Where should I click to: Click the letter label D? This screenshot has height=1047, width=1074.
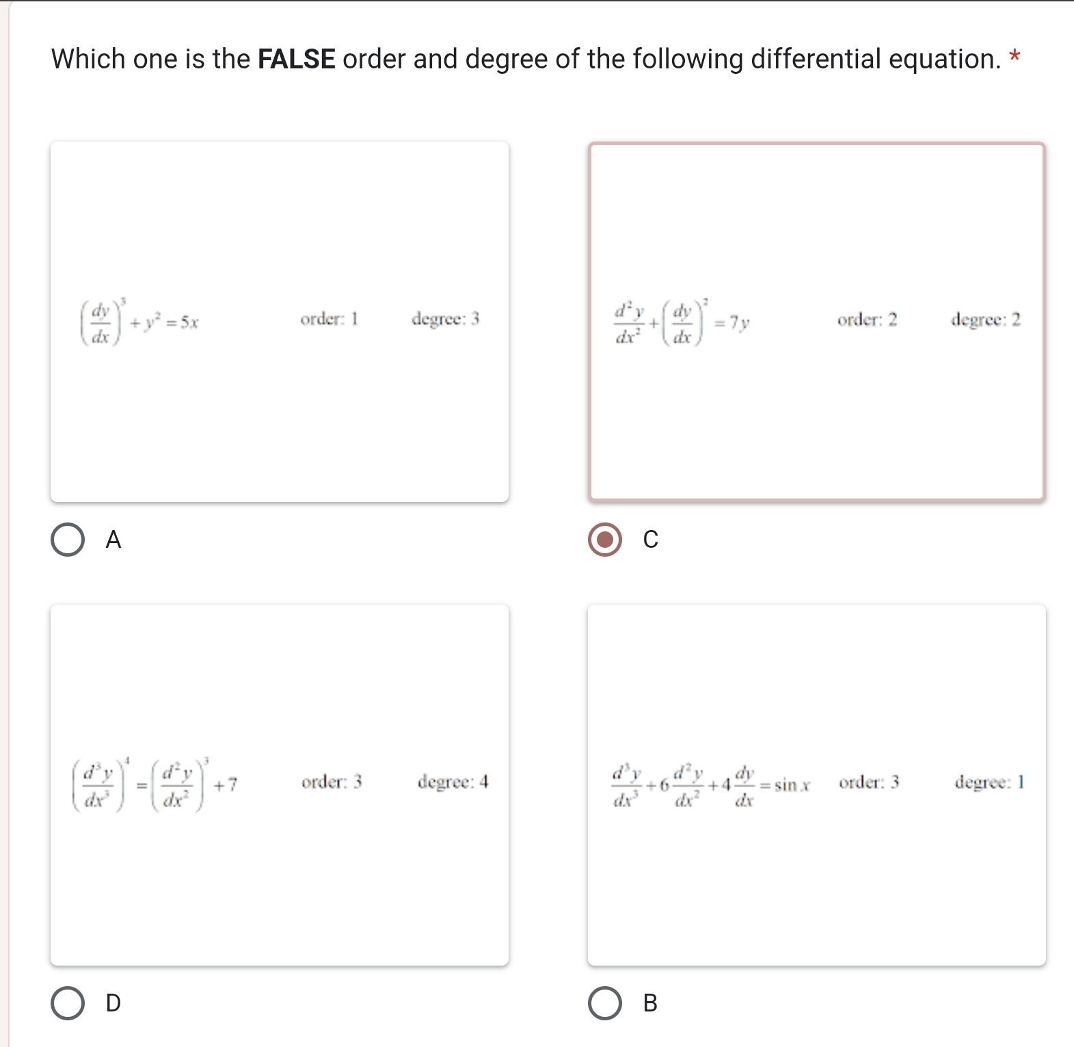click(x=113, y=1003)
